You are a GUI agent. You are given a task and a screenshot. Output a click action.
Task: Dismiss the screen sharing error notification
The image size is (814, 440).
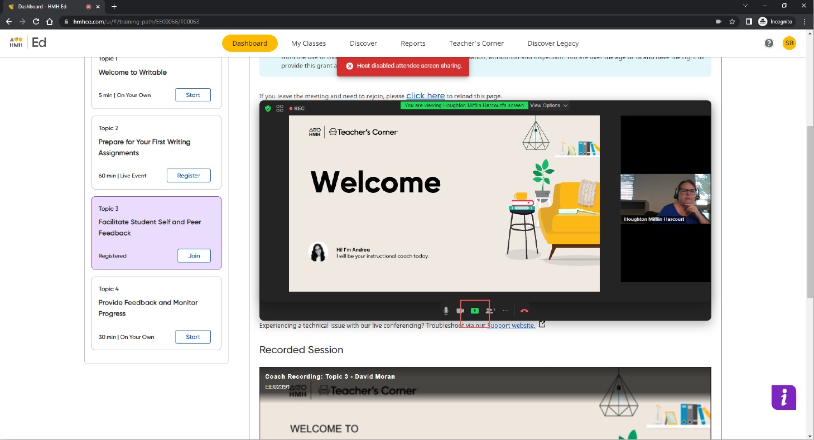[350, 66]
